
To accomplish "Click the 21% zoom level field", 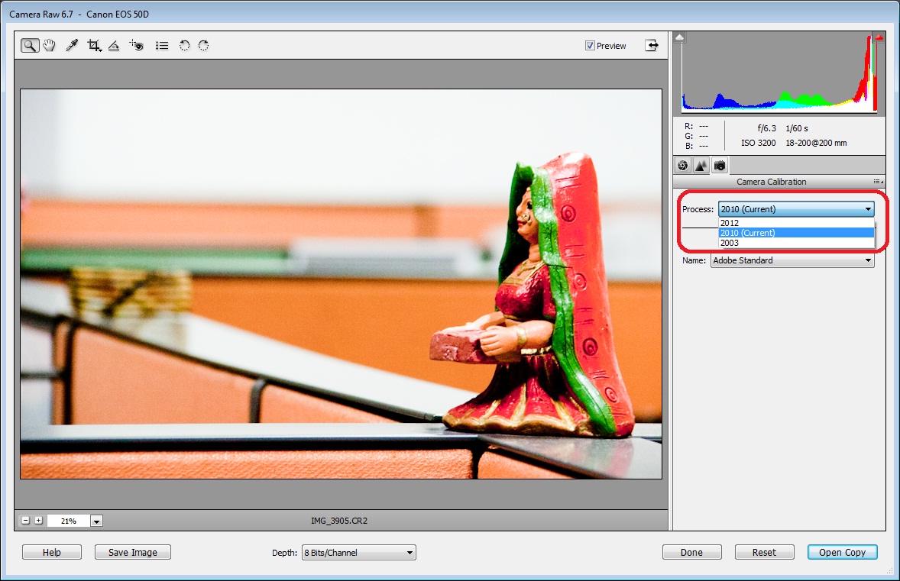I will pos(68,521).
